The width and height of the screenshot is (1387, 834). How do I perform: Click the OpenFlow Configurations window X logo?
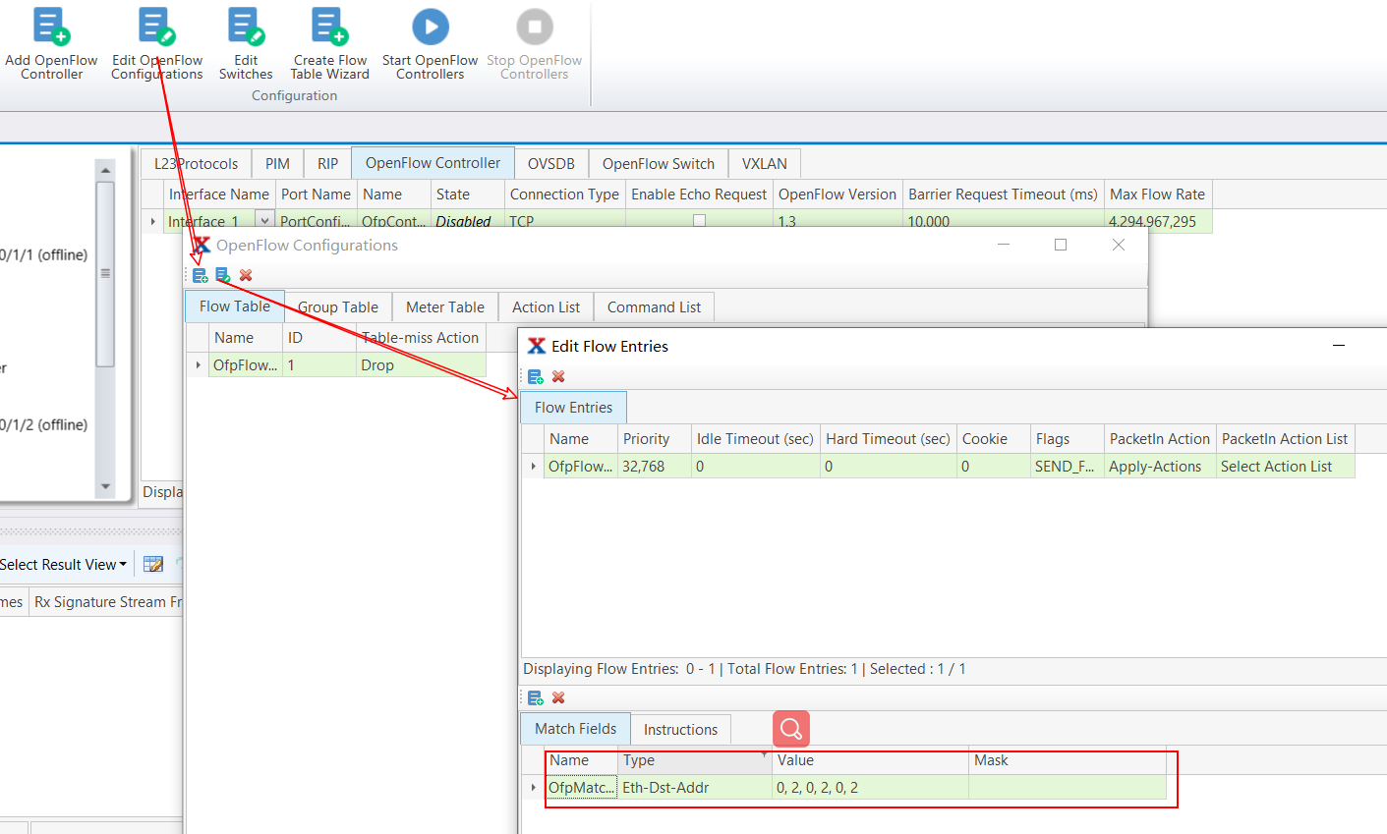(x=202, y=245)
